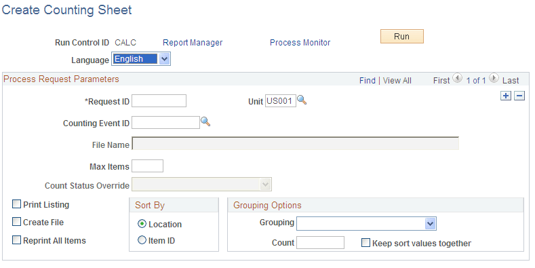
Task: Delete row with the minus icon
Action: pos(519,96)
